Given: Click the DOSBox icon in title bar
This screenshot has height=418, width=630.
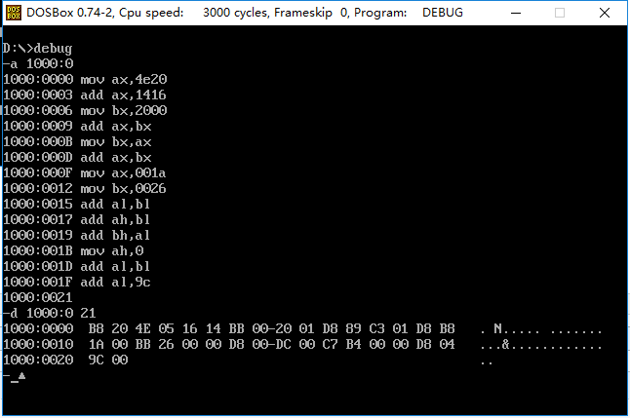Looking at the screenshot, I should [14, 13].
